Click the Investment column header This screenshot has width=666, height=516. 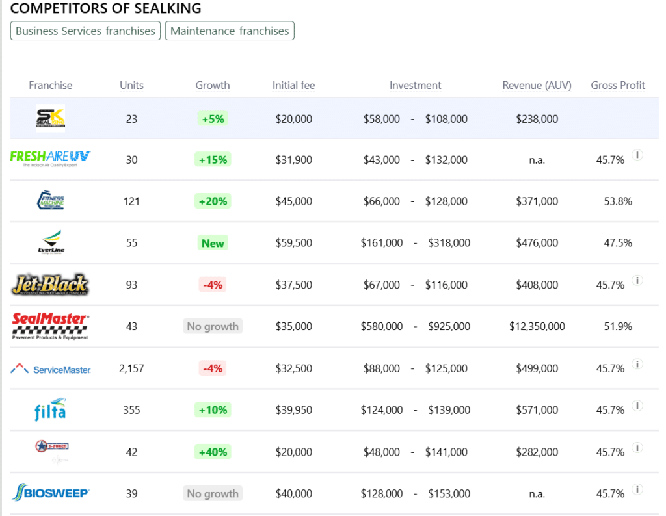[416, 85]
